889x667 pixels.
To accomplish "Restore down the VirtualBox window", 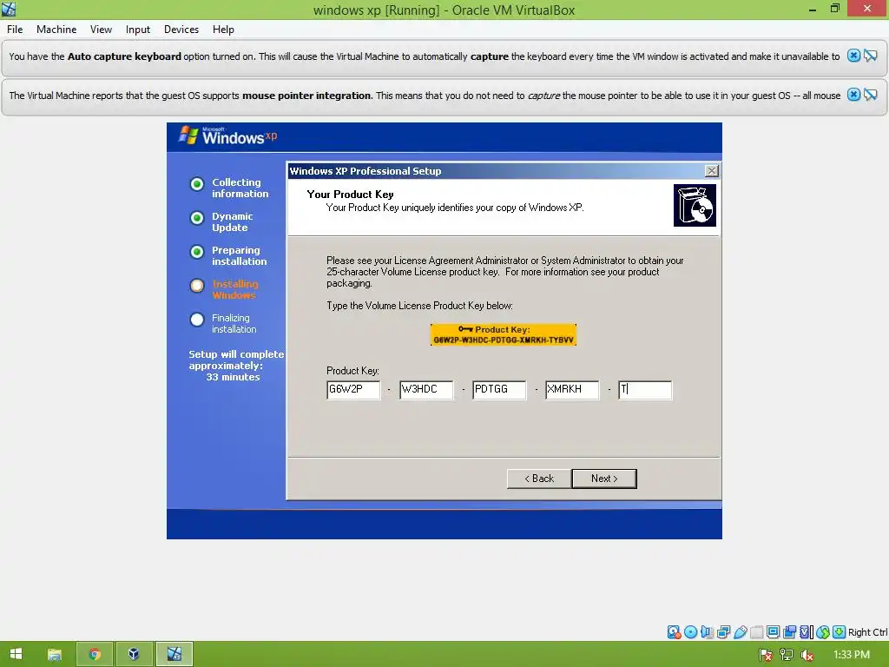I will point(834,9).
